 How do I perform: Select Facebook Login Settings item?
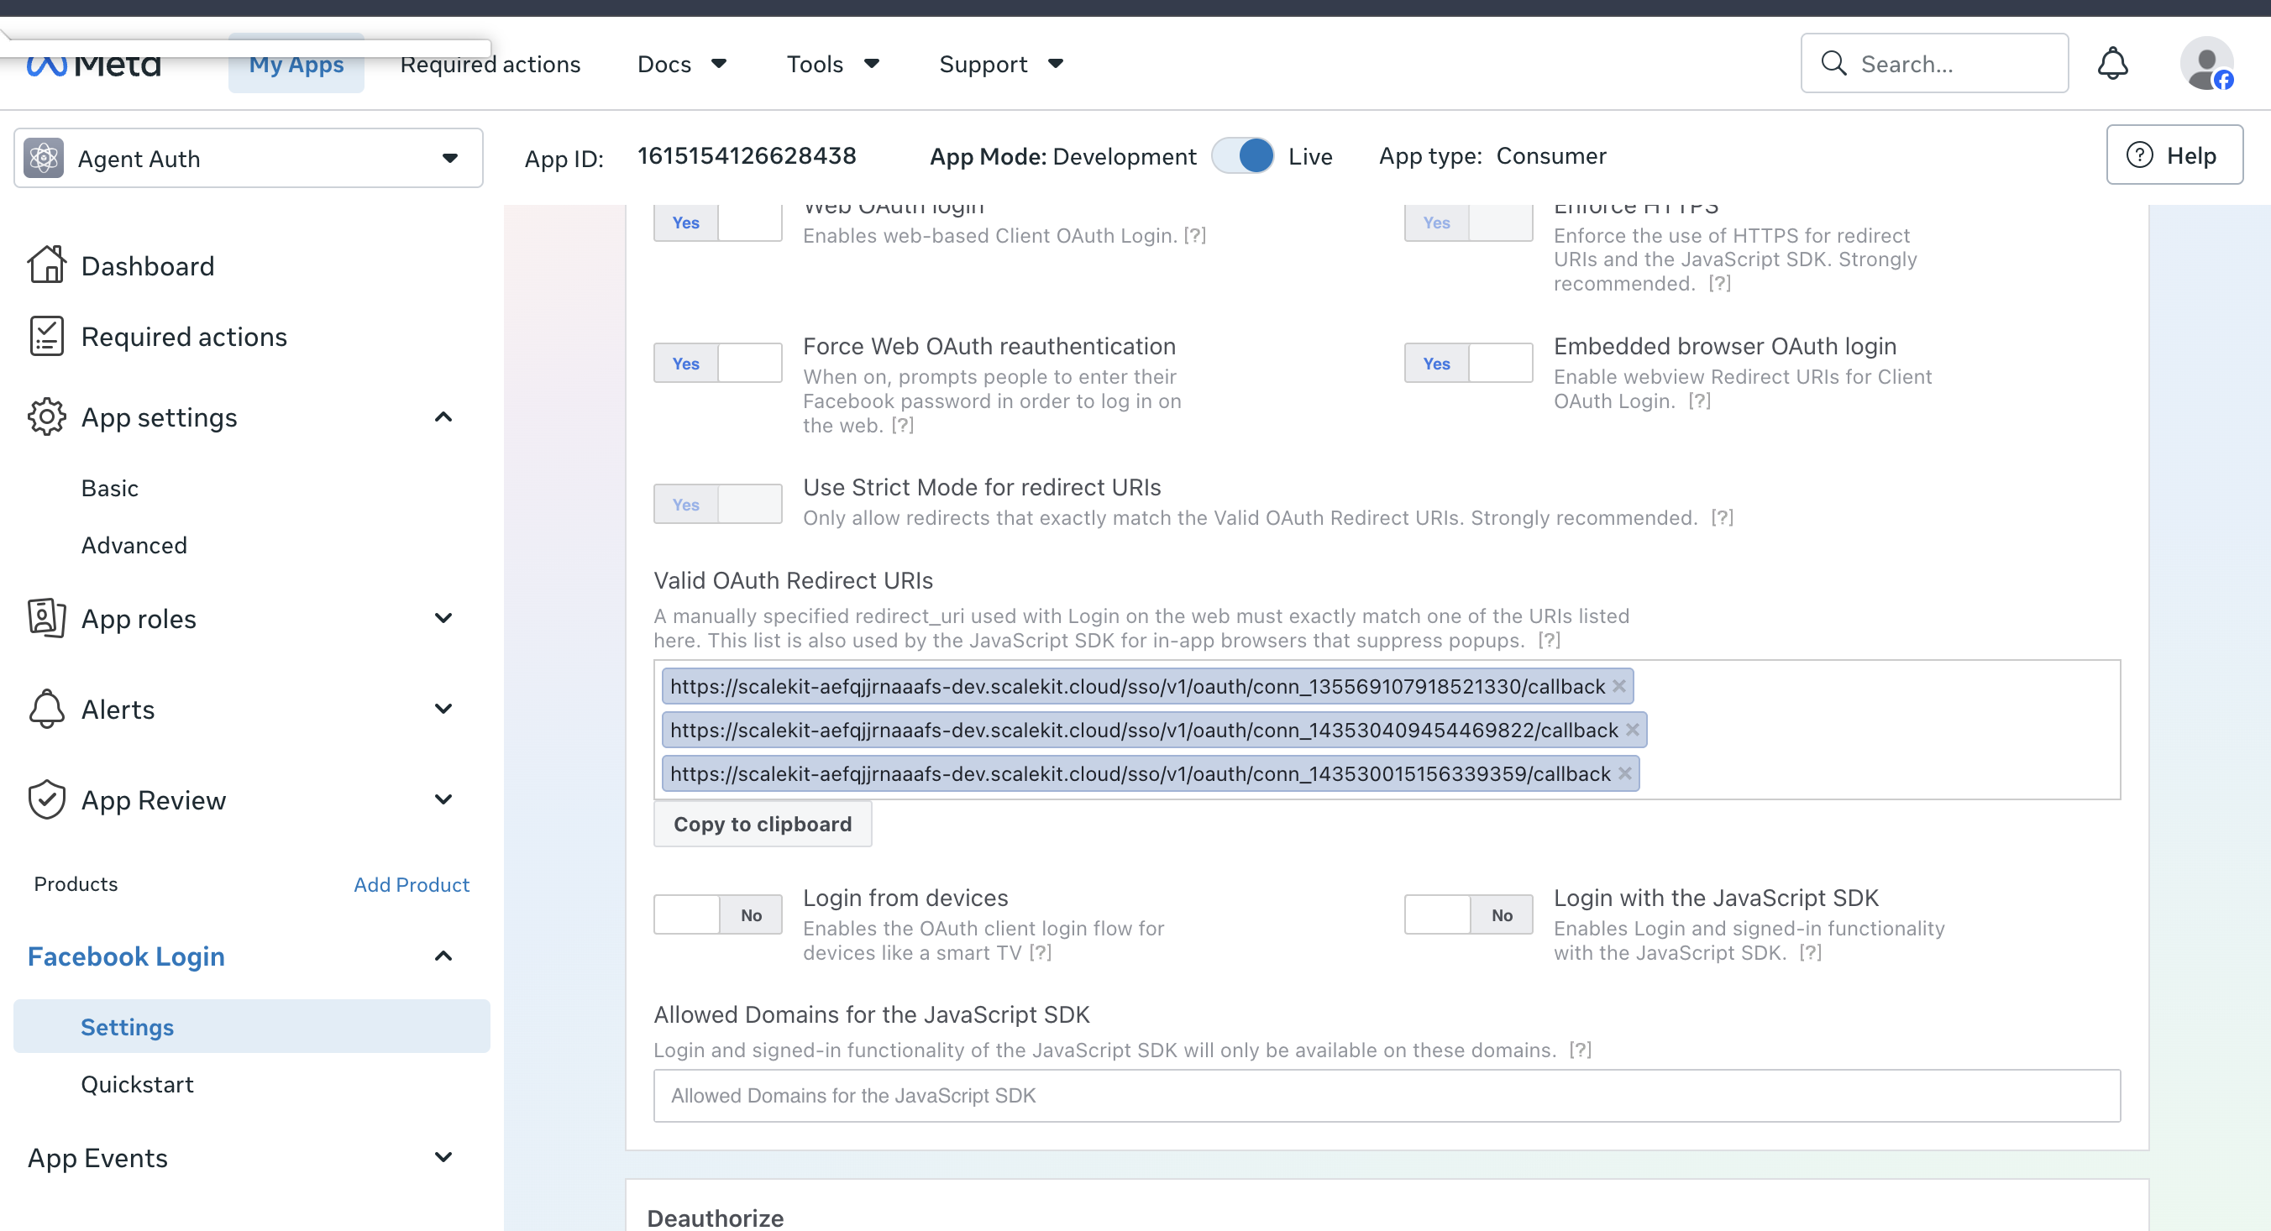point(251,1025)
